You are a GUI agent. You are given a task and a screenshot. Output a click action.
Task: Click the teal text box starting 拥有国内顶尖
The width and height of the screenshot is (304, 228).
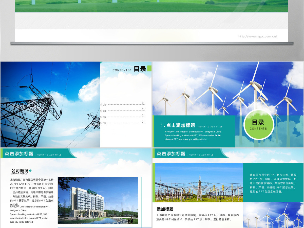(x=273, y=183)
